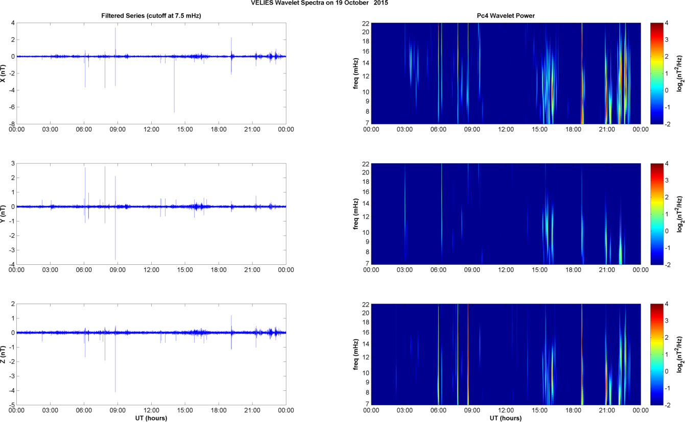Click the 12:00 tick under the Y series plot
Viewport: 685px width, 422px height.
(151, 269)
